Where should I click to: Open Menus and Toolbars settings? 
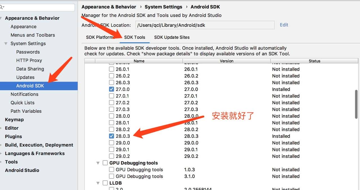point(33,35)
